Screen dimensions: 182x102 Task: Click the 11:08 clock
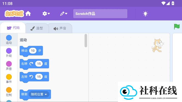point(7,4)
